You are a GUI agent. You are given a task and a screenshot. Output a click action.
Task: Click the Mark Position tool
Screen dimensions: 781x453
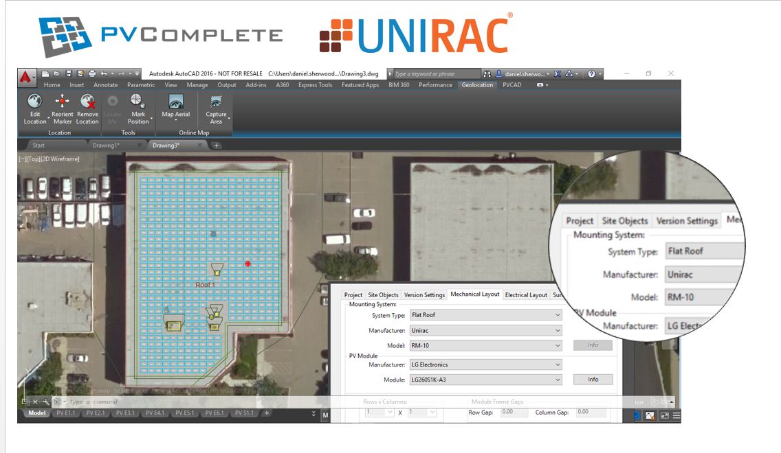click(x=138, y=109)
